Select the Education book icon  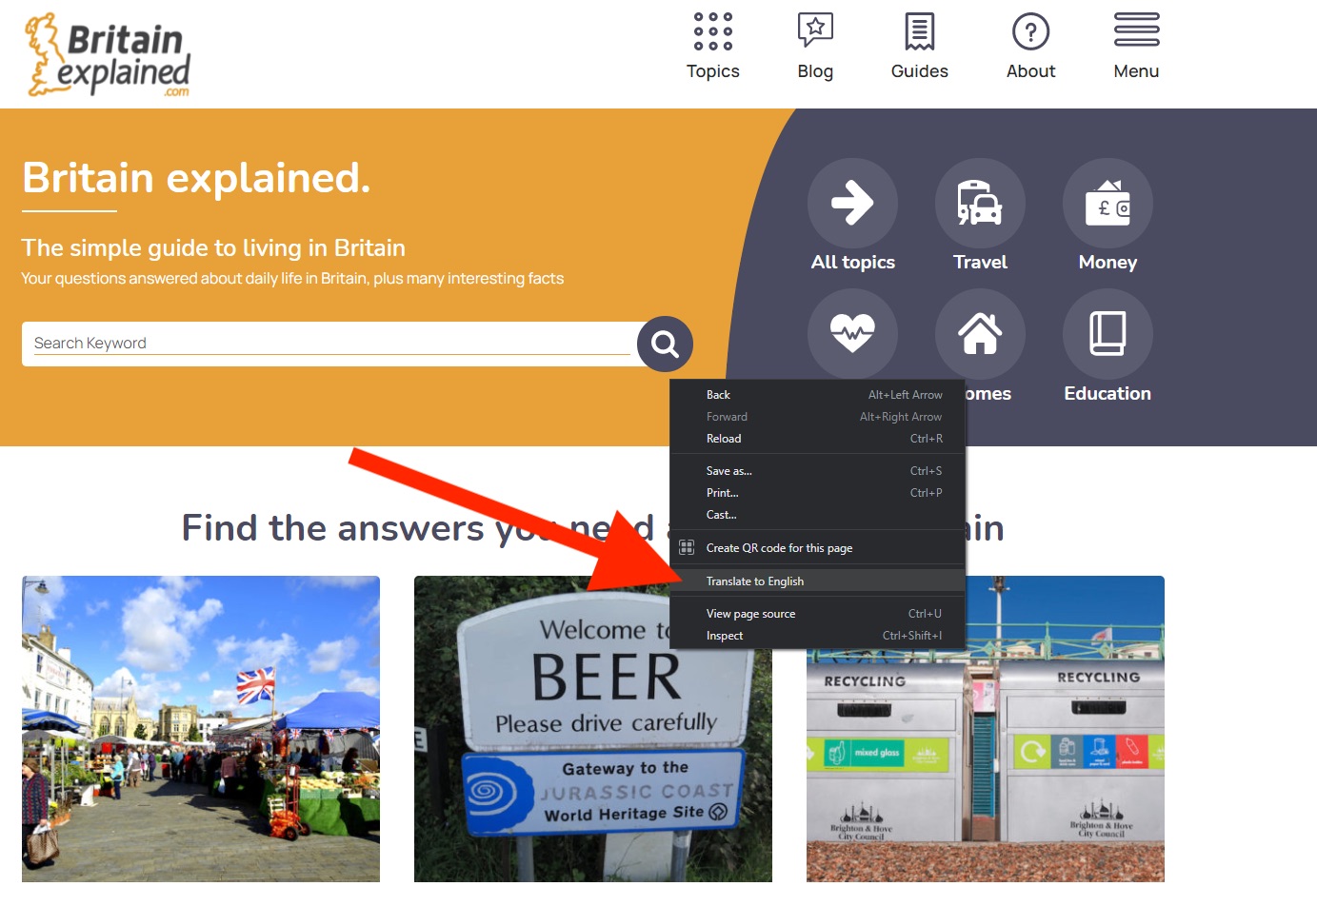pos(1107,334)
